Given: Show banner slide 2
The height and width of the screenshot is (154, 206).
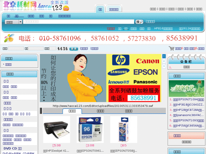Looking at the screenshot, I should point(164,61).
